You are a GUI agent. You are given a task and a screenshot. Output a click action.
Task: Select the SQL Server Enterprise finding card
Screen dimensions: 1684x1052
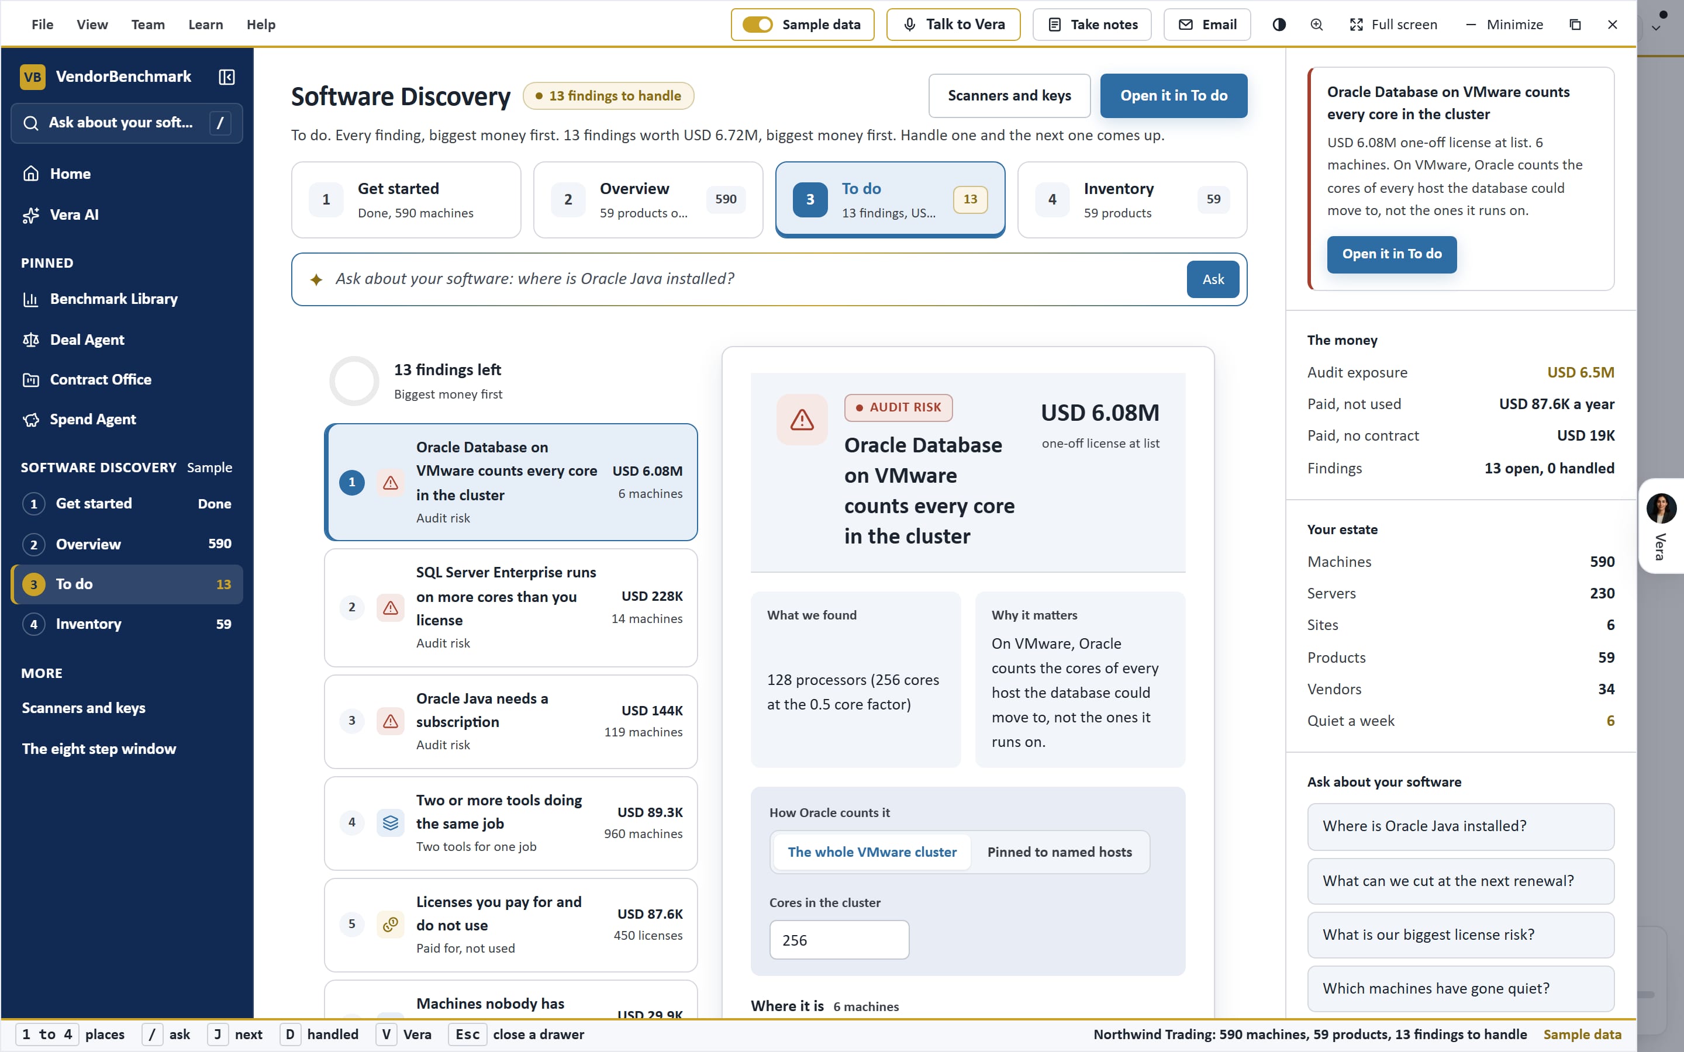coord(511,607)
